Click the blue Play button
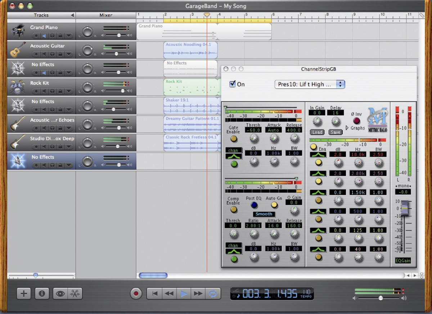 [184, 293]
